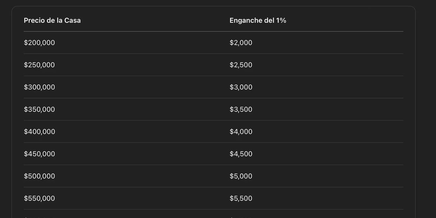Screen dimensions: 436x218
Task: Click the 'Precio de la Casa' column header
Action: coord(52,20)
